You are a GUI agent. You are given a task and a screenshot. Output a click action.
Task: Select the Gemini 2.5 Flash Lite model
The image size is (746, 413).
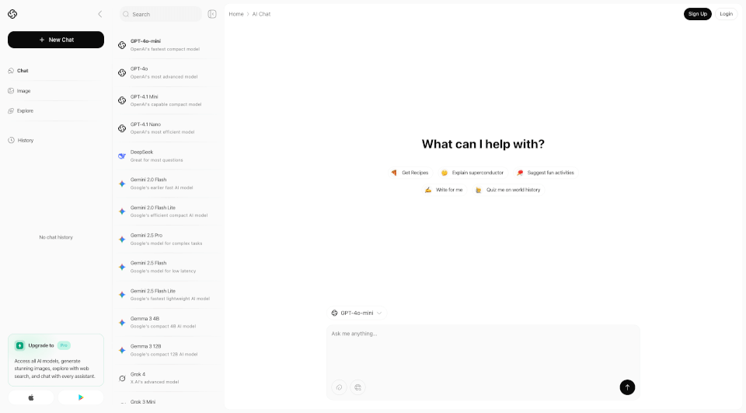coord(167,294)
